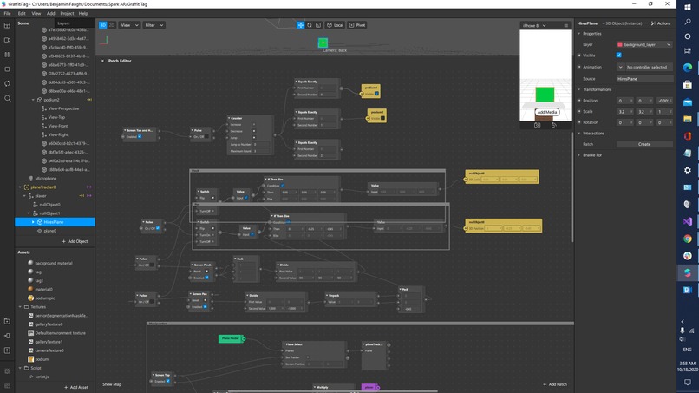Screen dimensions: 699x393
Task: Toggle the Enabled checkbox on the bottom Screen Tap patch
Action: coord(167,381)
